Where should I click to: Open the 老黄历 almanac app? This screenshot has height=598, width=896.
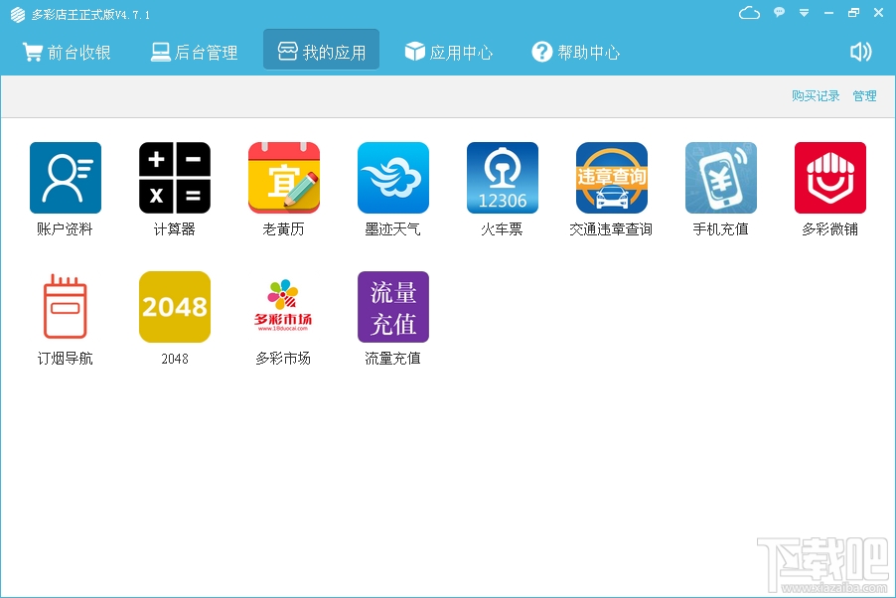pos(283,178)
